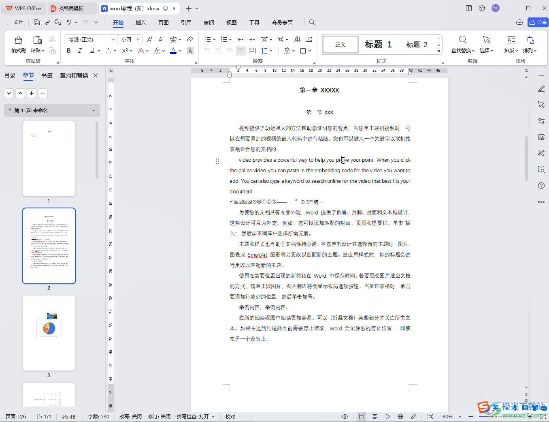Toggle justify alignment button
This screenshot has height=422, width=549.
point(240,51)
